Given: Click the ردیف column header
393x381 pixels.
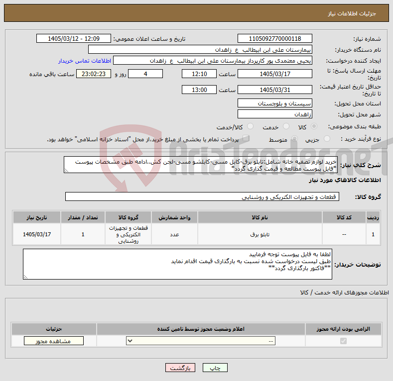Looking at the screenshot, I should tap(373, 217).
